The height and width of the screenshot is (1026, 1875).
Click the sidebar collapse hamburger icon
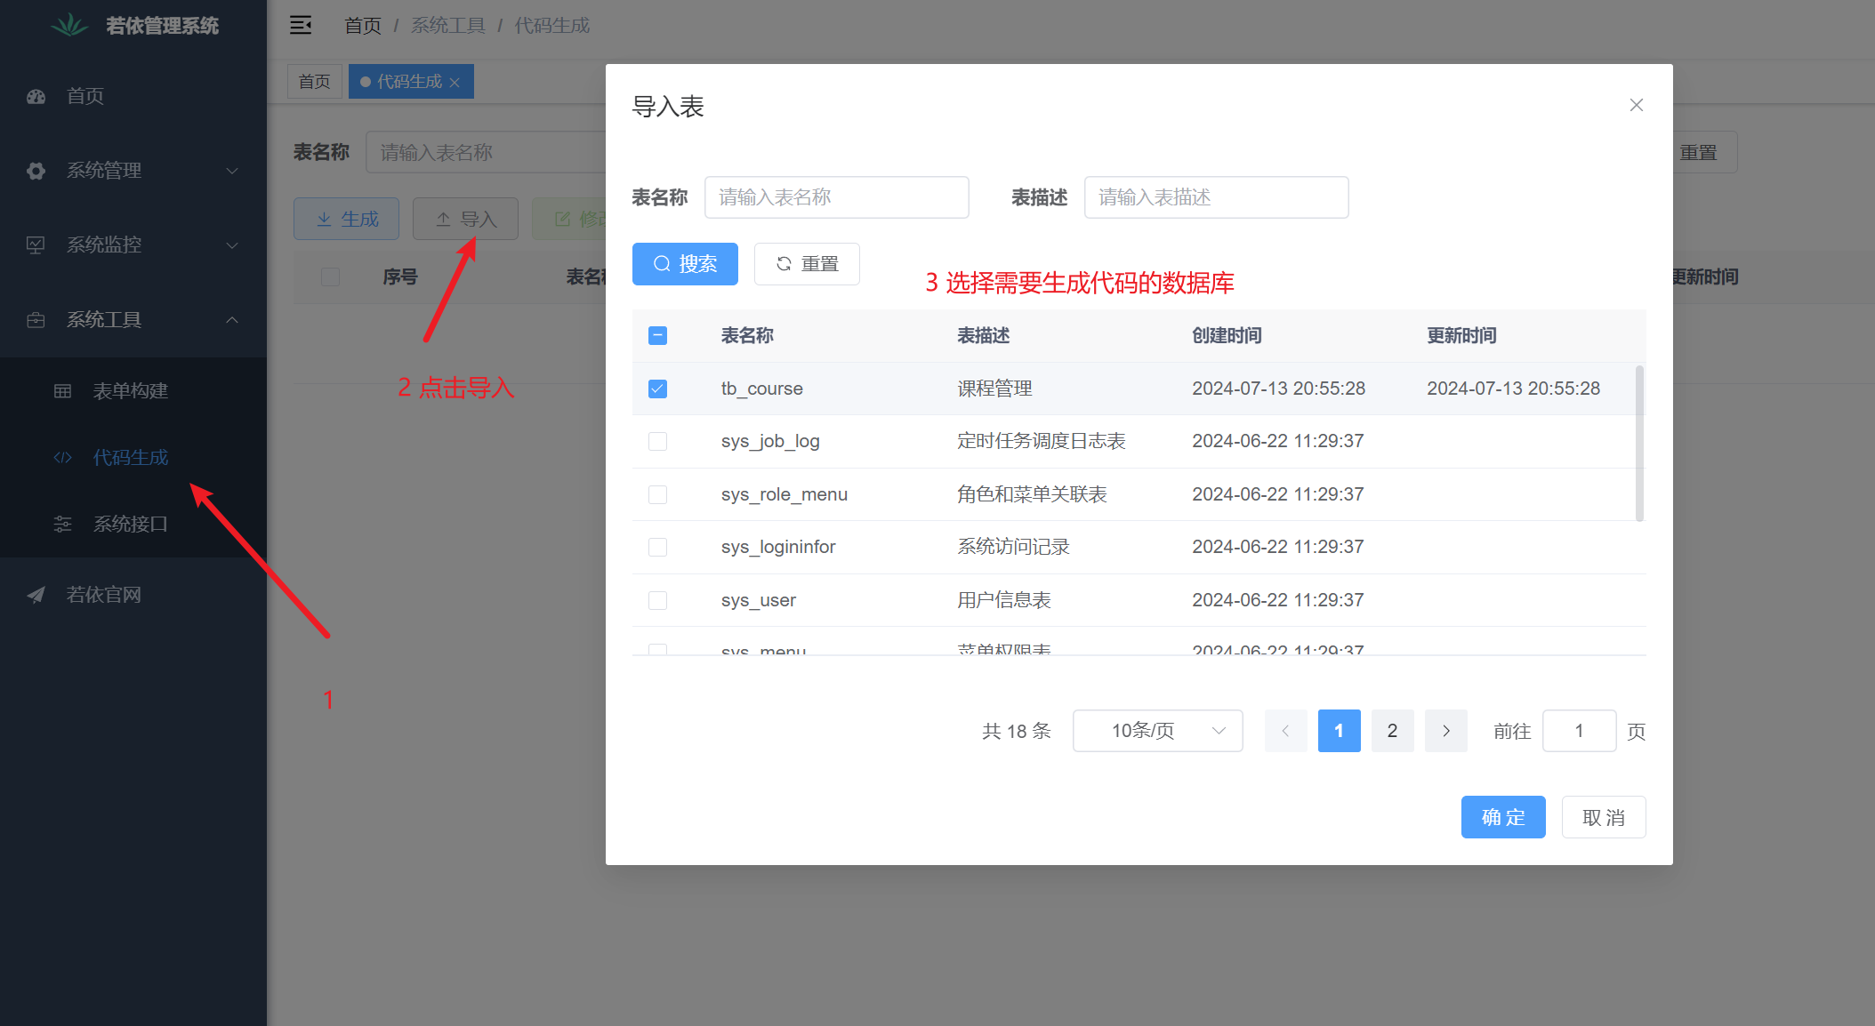point(301,25)
